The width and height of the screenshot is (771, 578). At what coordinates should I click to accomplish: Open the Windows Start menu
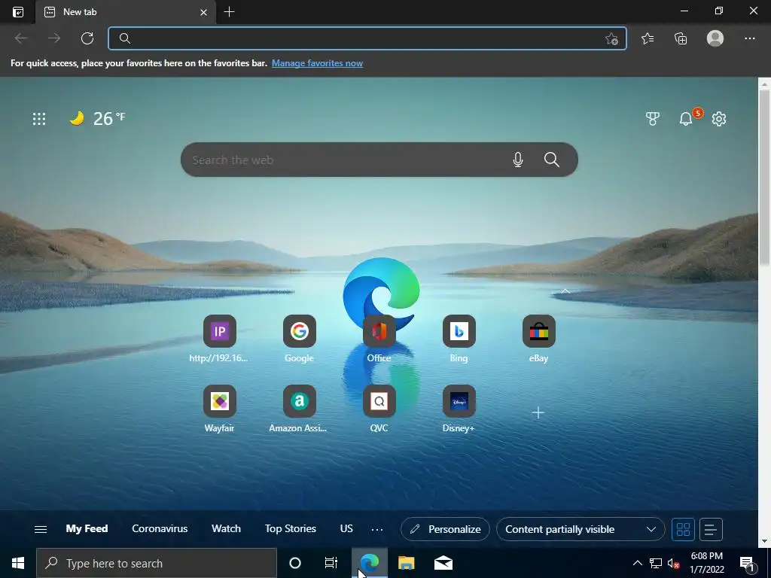[x=18, y=563]
